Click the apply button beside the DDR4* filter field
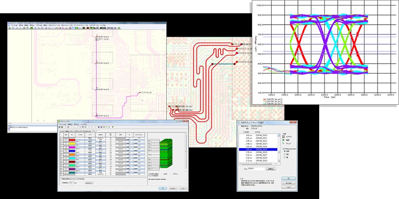The width and height of the screenshot is (399, 199). pos(270,168)
